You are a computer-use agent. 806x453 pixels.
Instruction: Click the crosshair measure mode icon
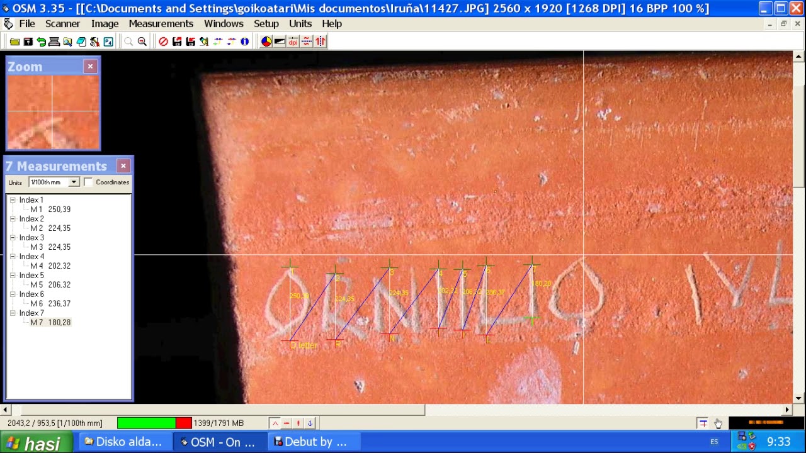pyautogui.click(x=703, y=423)
